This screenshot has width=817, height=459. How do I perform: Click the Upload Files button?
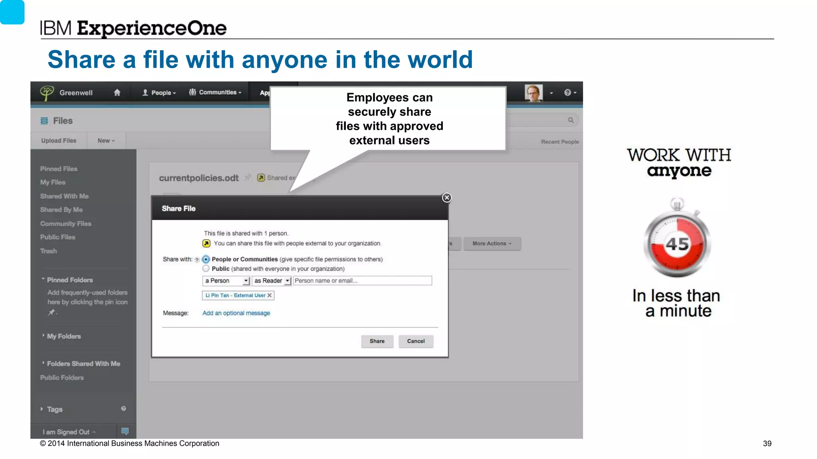tap(59, 141)
